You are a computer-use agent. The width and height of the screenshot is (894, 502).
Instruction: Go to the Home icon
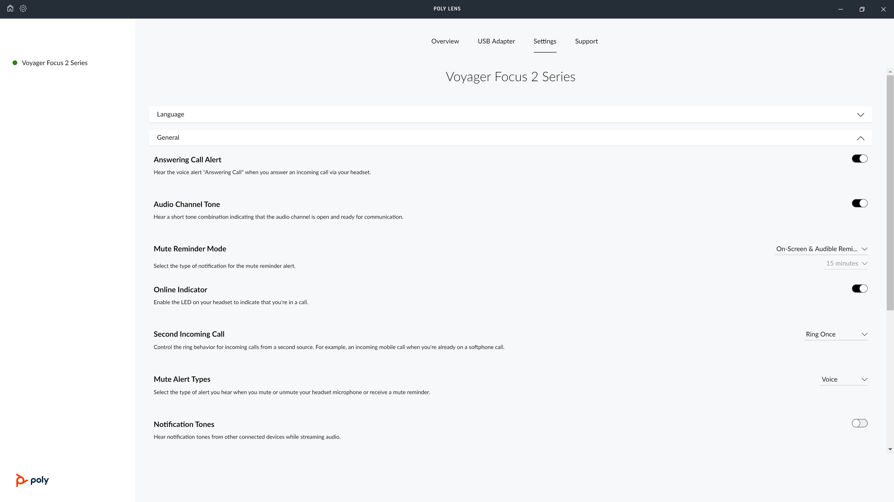coord(10,8)
